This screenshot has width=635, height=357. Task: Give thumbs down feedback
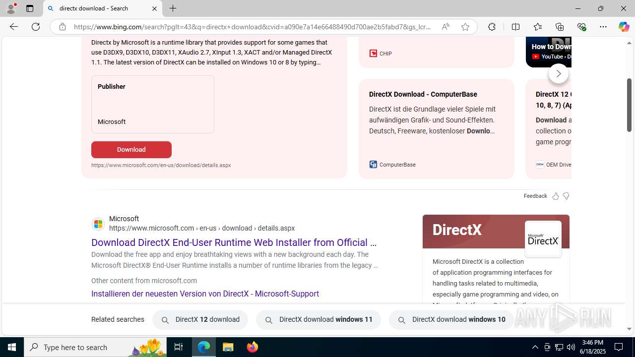[566, 196]
